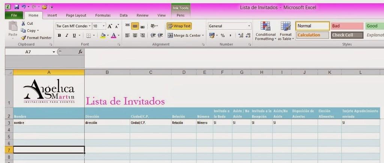Screen dimensions: 384x163
Task: Click the Paste clipboard icon
Action: tap(13, 29)
